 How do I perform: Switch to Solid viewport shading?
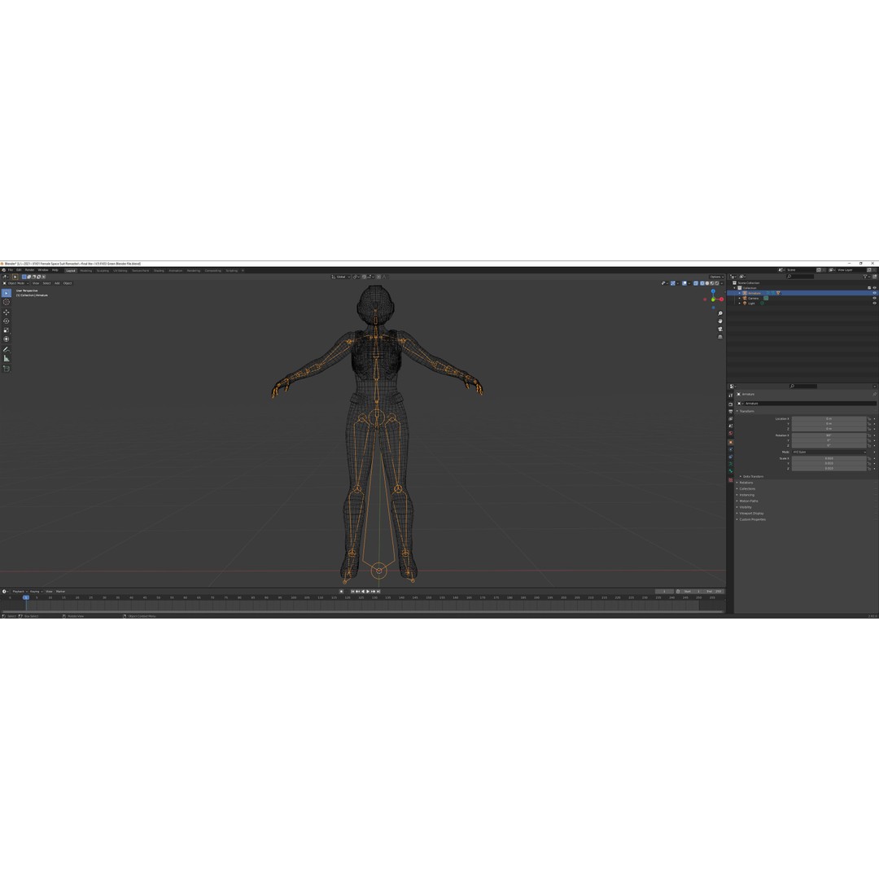(707, 283)
